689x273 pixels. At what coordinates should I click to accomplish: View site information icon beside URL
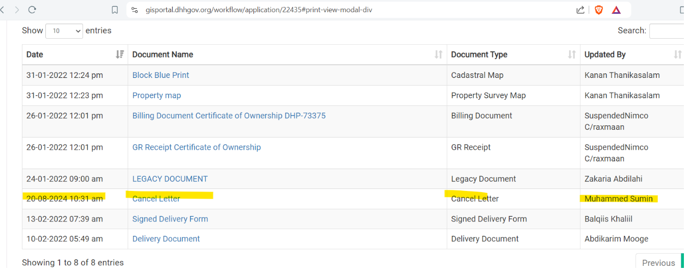(135, 10)
